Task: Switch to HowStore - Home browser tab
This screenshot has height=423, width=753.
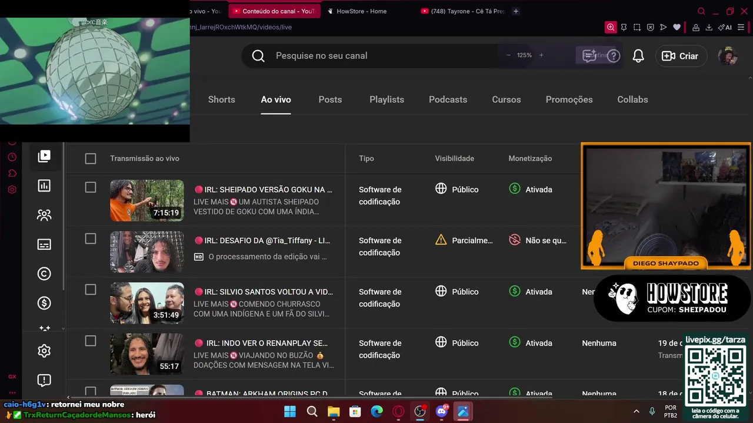Action: pyautogui.click(x=361, y=11)
